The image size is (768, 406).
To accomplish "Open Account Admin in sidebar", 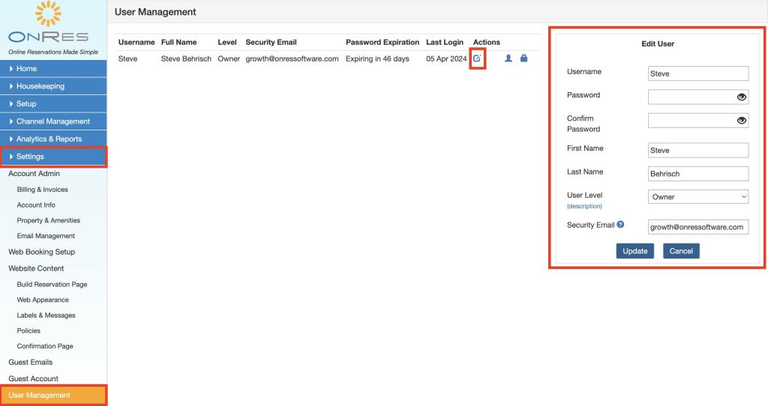I will [34, 174].
